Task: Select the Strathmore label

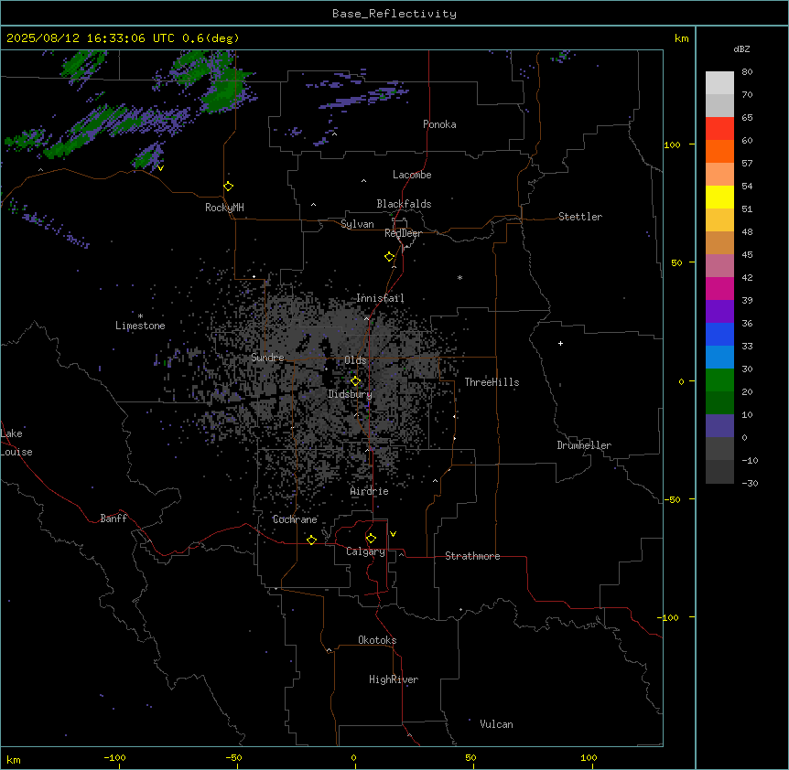Action: [x=472, y=556]
